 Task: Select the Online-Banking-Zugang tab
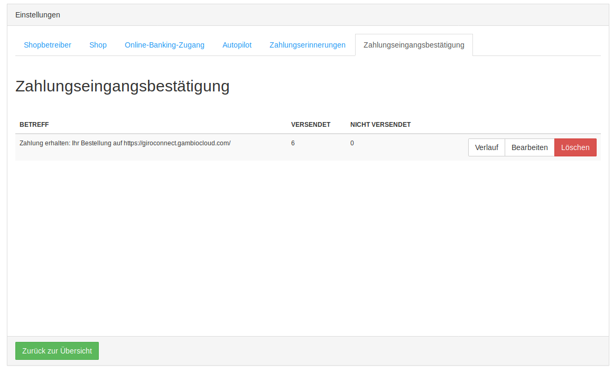point(164,45)
